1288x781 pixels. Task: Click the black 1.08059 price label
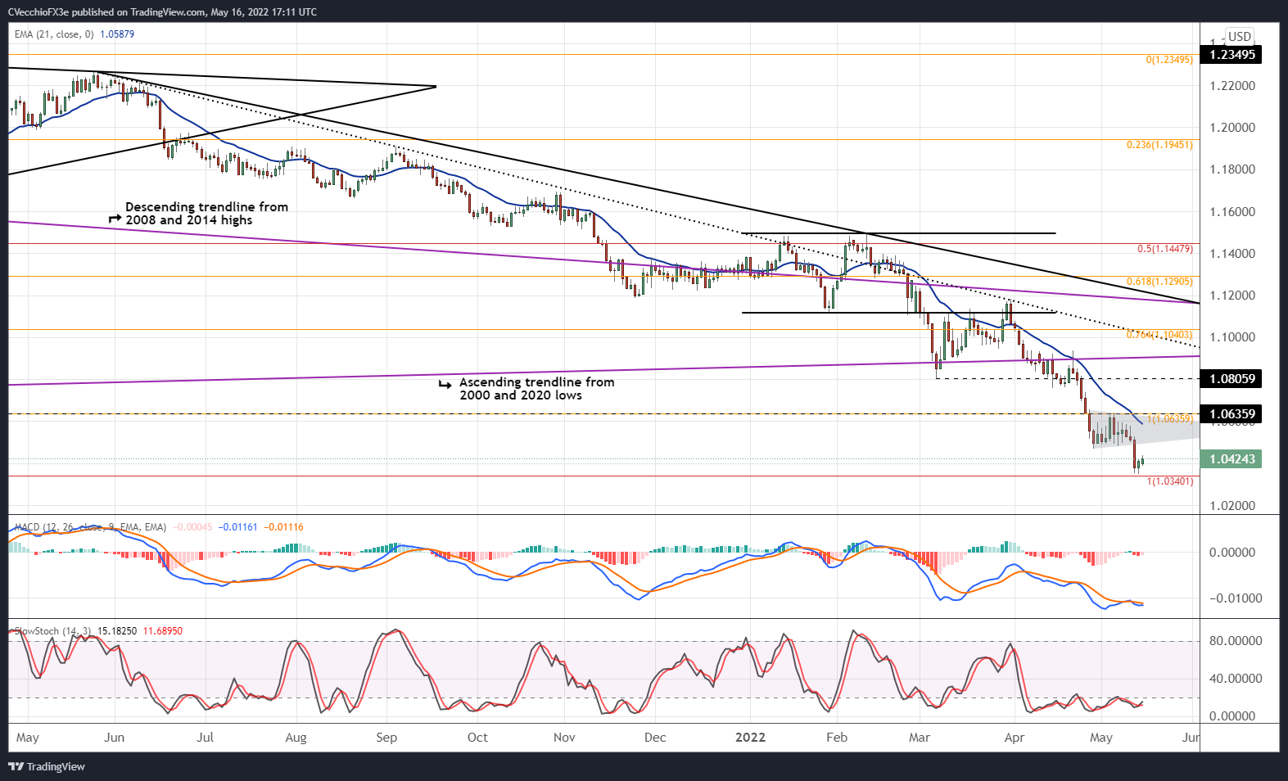1232,379
